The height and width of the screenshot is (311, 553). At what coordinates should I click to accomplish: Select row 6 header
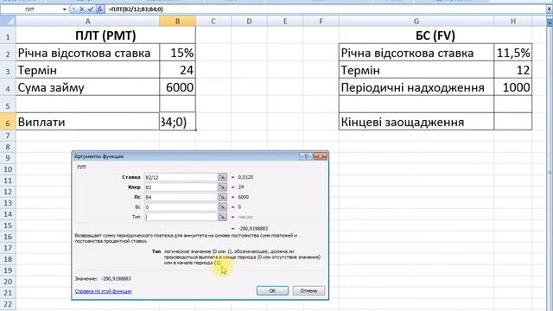click(x=8, y=122)
